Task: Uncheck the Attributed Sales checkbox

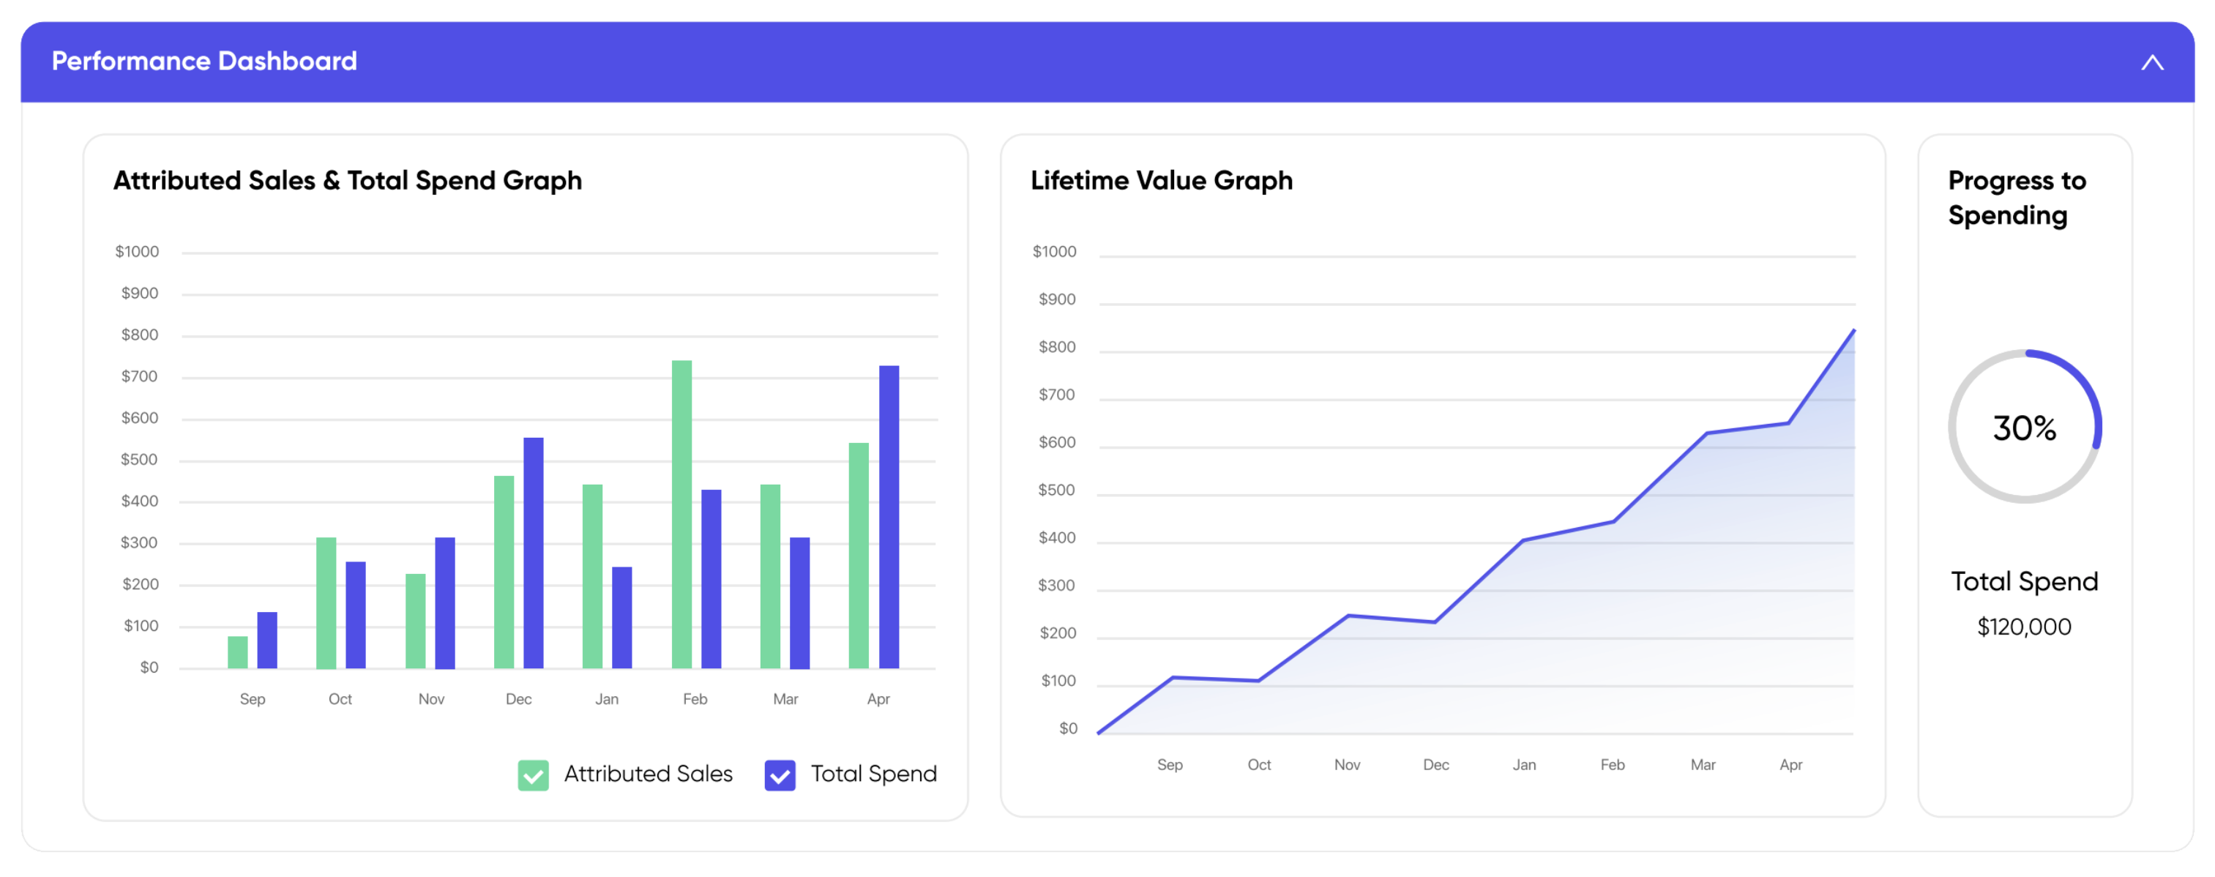Action: 533,775
